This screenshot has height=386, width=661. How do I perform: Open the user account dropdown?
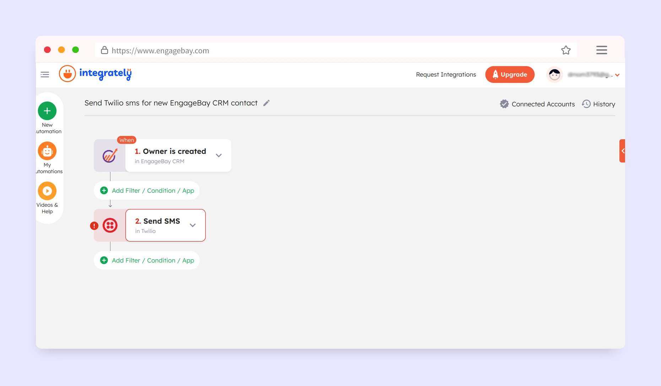pyautogui.click(x=617, y=75)
